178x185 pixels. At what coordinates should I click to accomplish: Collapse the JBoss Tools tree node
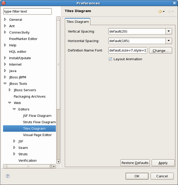point(5,84)
